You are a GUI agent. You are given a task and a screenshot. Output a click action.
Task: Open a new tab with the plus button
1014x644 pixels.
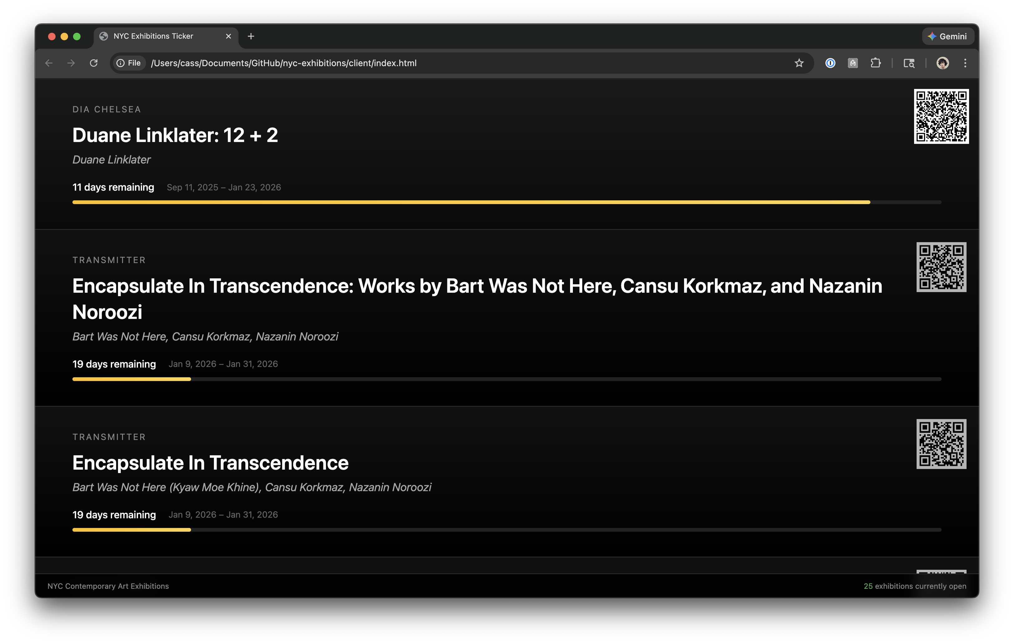tap(251, 36)
